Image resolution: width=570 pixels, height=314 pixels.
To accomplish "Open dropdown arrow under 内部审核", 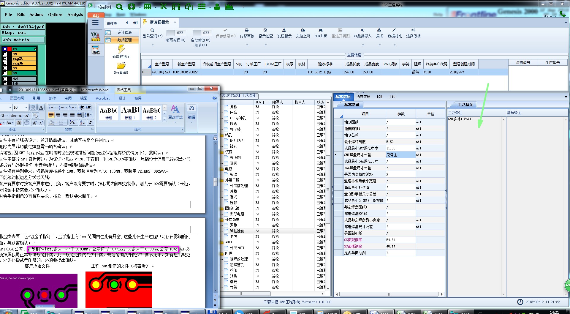I will click(247, 45).
